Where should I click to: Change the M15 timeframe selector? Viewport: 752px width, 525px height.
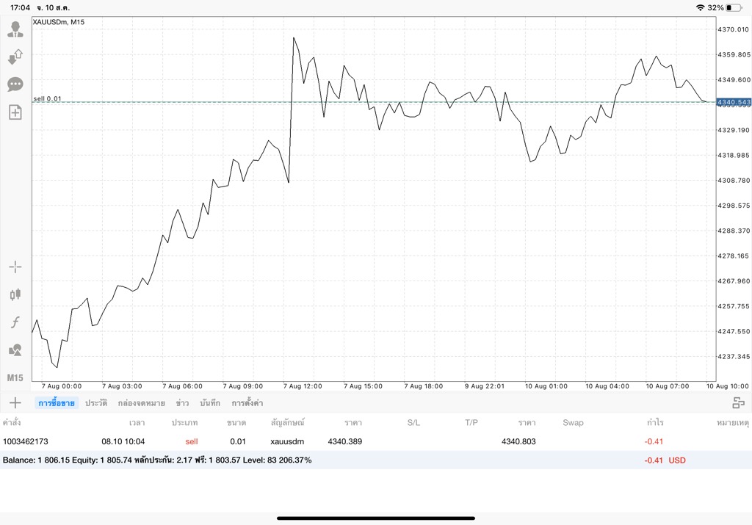tap(15, 378)
